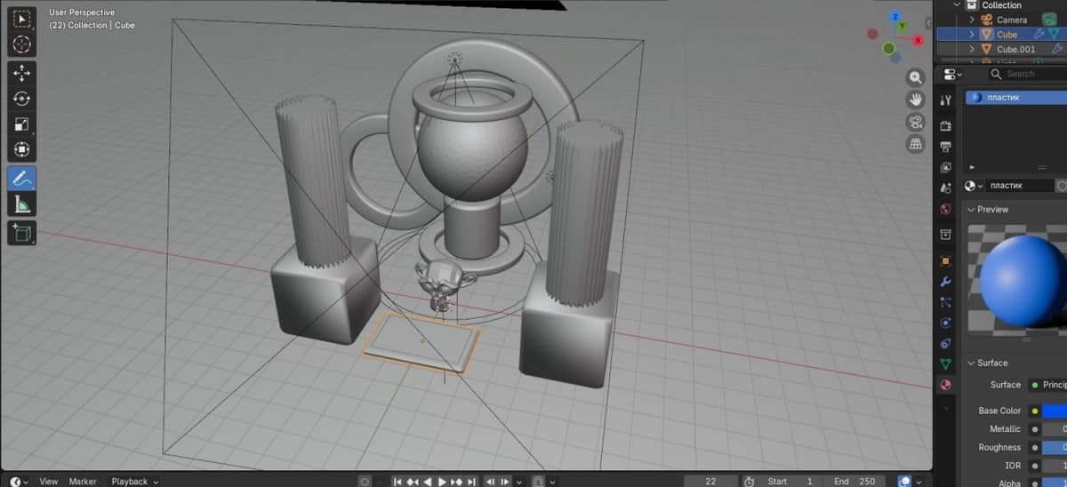Open the Output properties tab

click(946, 146)
